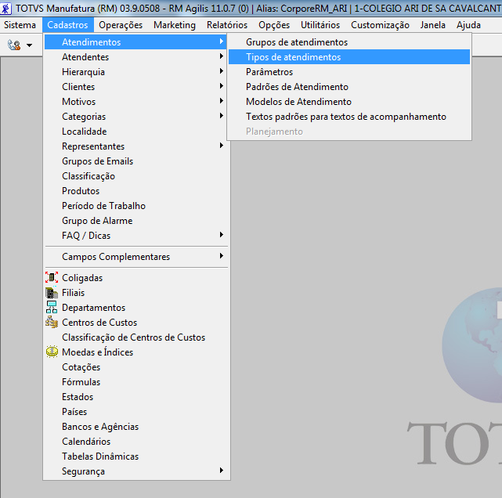Open the Marketing menu
502x498 pixels.
[x=175, y=25]
